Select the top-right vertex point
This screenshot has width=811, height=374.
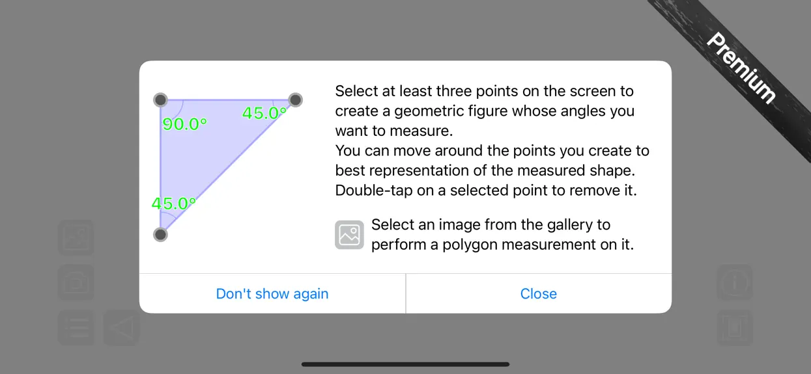(x=295, y=100)
